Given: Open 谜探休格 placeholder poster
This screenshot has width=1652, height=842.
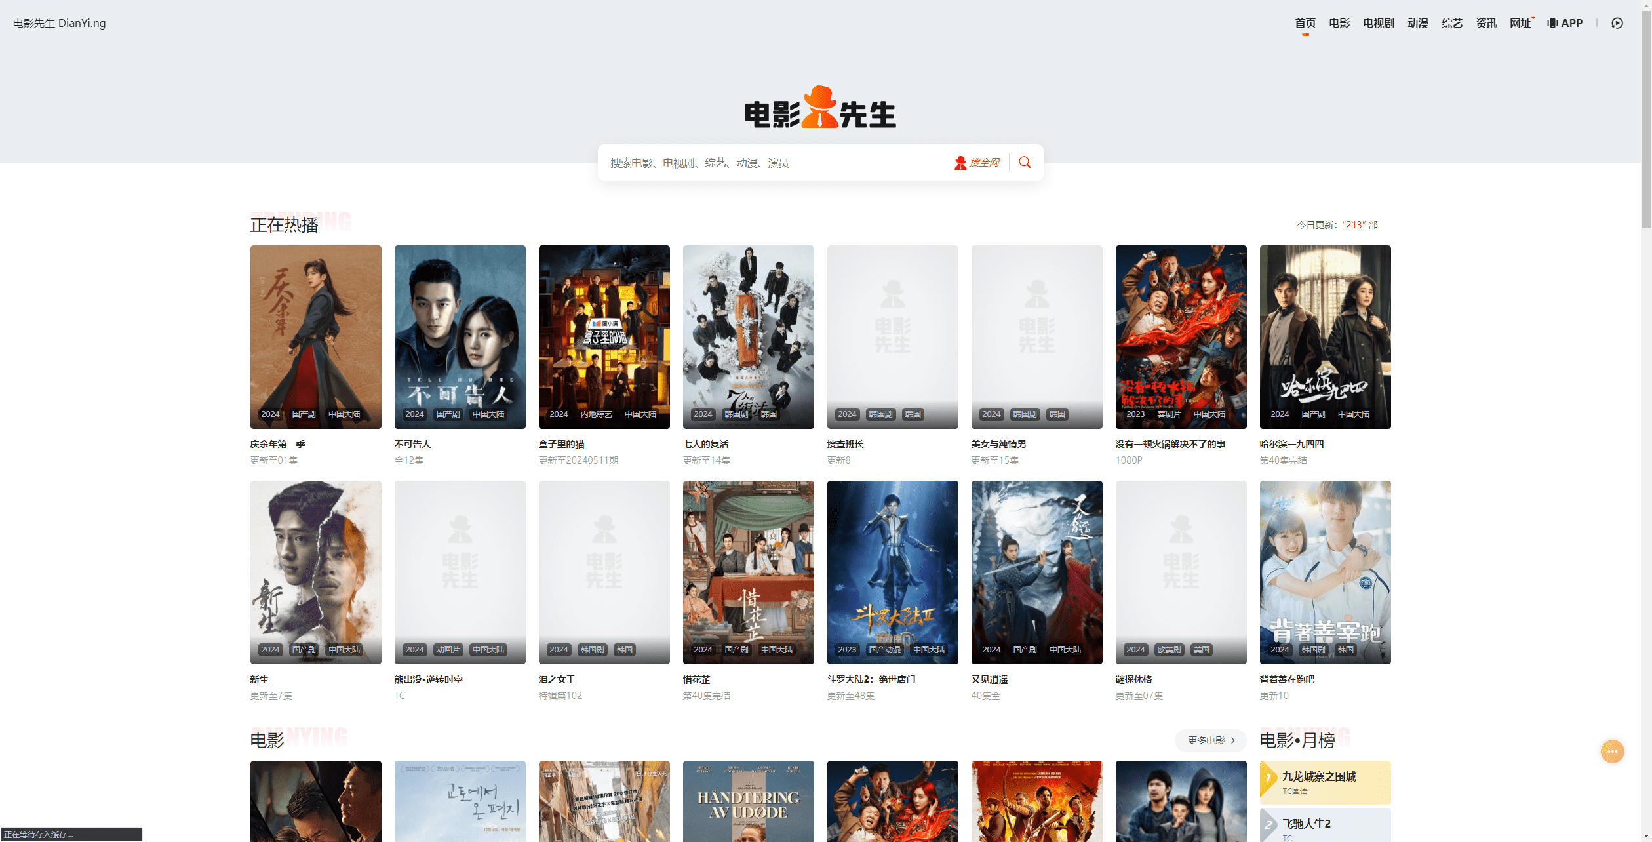Looking at the screenshot, I should point(1181,572).
